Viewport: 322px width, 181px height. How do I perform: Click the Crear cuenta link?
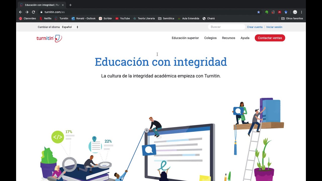(x=255, y=27)
